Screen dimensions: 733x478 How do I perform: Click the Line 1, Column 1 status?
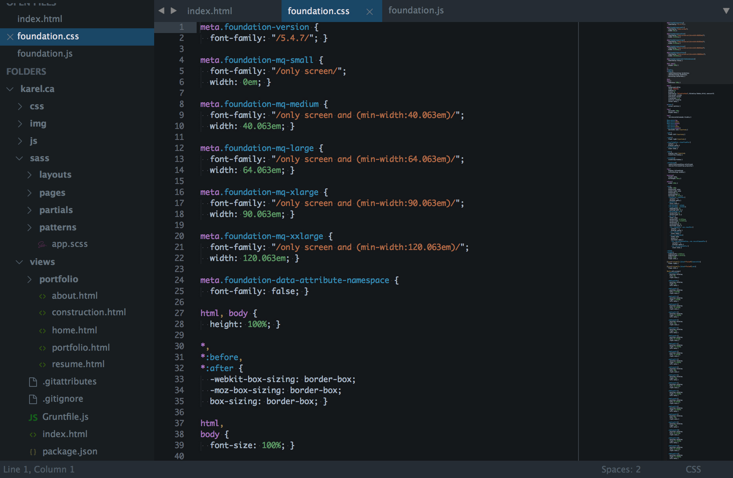pos(39,469)
